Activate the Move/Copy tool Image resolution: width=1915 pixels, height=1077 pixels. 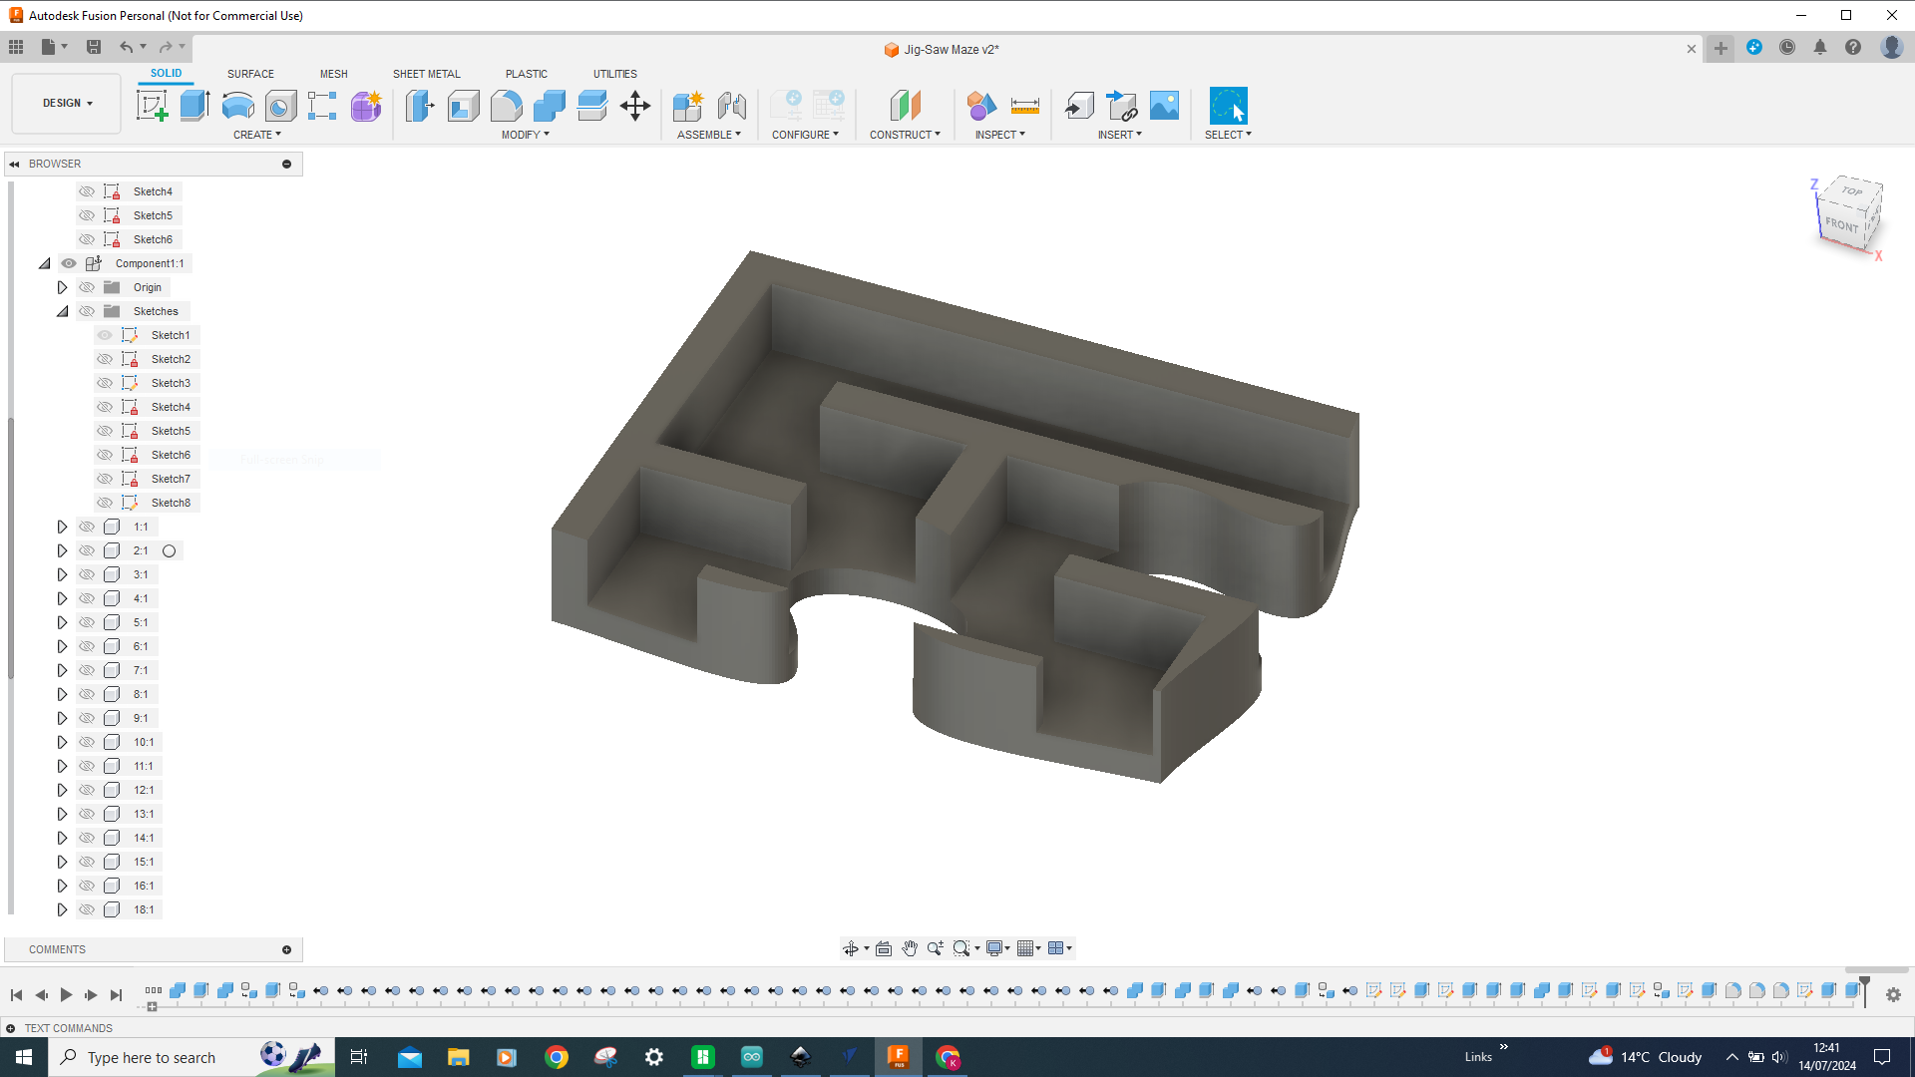tap(635, 105)
